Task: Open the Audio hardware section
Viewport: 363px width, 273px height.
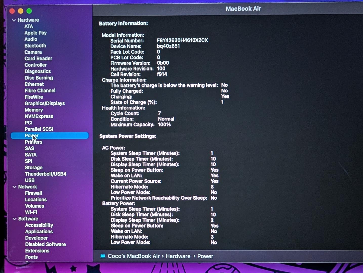Action: coord(31,39)
